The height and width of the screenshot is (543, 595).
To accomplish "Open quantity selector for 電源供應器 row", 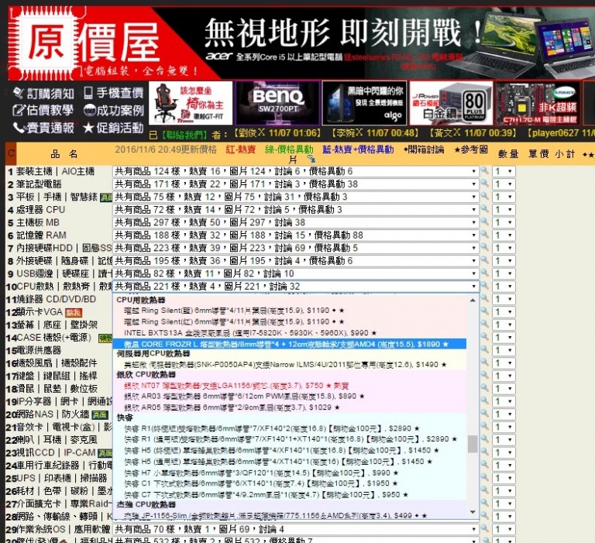I will coord(504,350).
